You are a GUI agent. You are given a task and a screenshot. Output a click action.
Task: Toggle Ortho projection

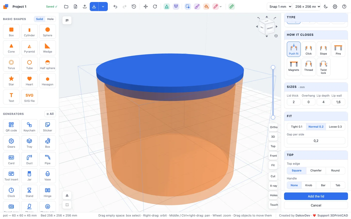pyautogui.click(x=273, y=127)
